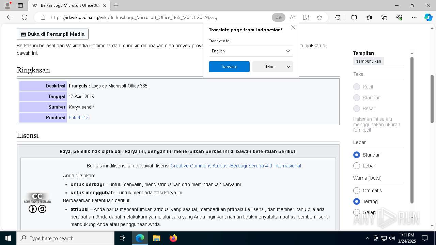Open the Favorites list icon
Image resolution: width=436 pixels, height=245 pixels.
(x=369, y=17)
